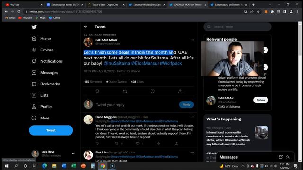Like the main tweet with heart icon
Screen dimensions: 303x170
(152, 91)
